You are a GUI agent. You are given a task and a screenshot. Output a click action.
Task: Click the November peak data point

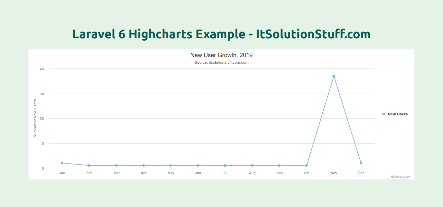tap(334, 76)
